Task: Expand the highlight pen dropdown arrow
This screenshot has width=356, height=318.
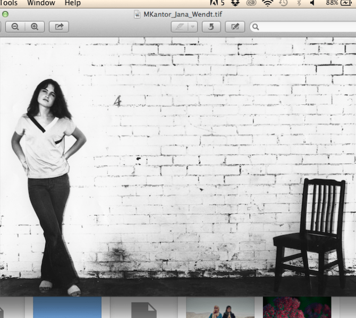Action: (192, 26)
